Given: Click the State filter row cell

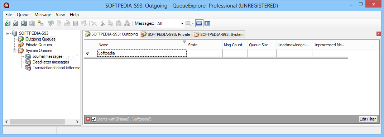Looking at the screenshot, I should [x=205, y=53].
